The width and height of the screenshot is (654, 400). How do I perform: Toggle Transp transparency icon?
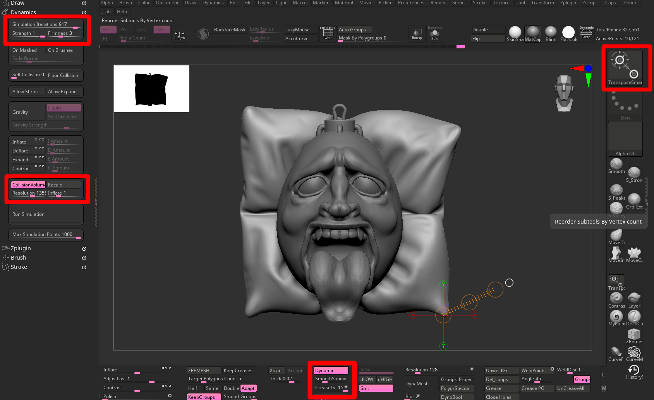[x=417, y=34]
